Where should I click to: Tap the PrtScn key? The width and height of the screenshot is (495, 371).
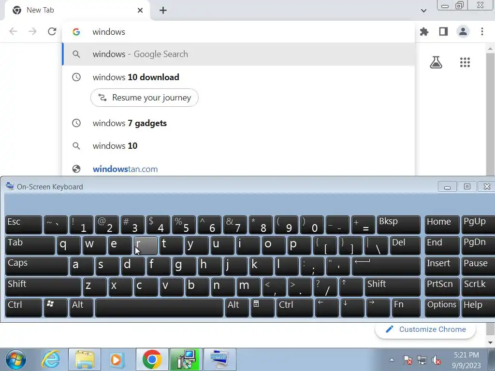[442, 287]
